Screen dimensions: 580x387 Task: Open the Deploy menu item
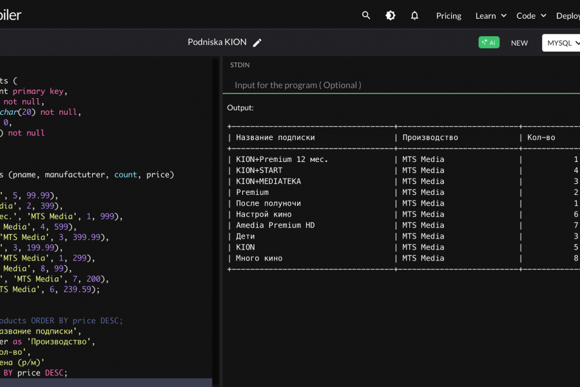point(568,15)
